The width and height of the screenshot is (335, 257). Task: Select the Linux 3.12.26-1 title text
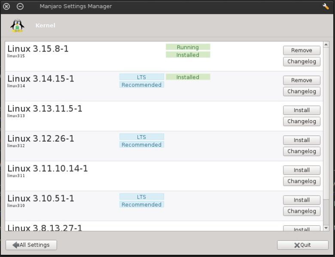[x=41, y=139]
